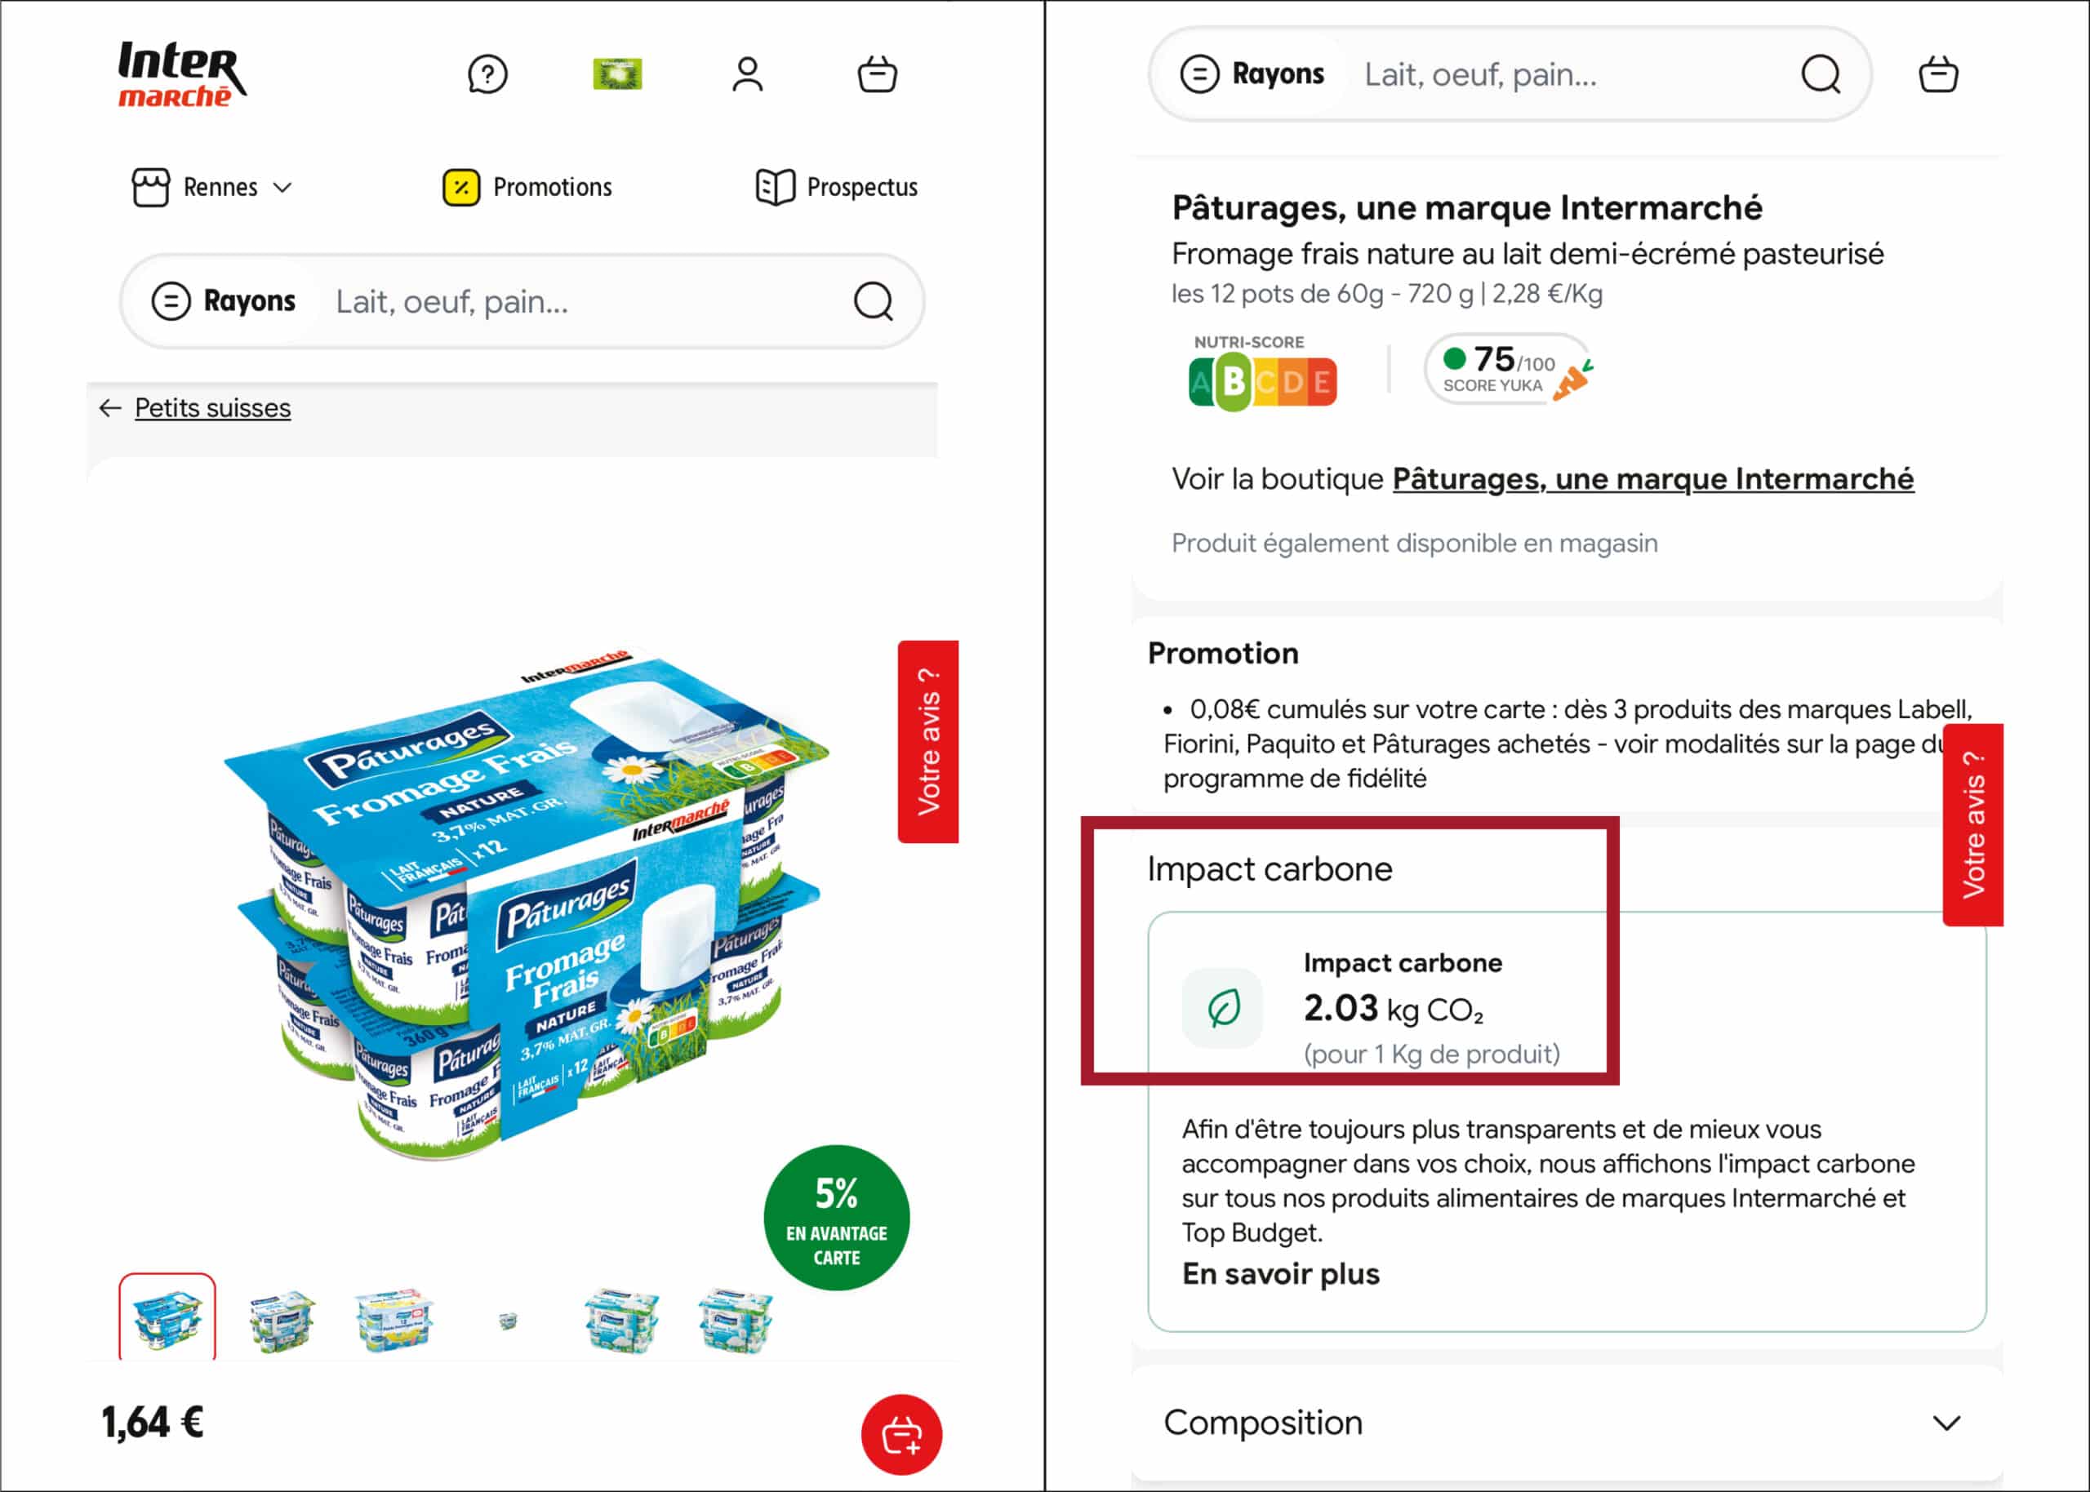Click En savoir plus about carbon impact
2090x1492 pixels.
[x=1281, y=1274]
